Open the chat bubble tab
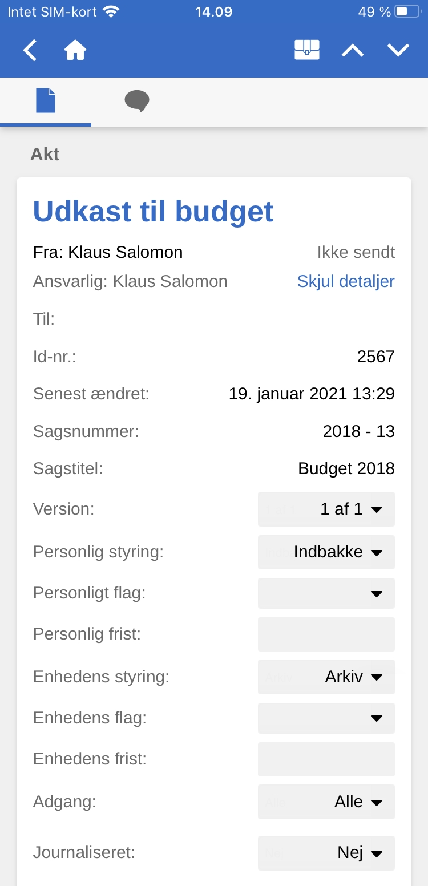The height and width of the screenshot is (886, 428). tap(137, 101)
